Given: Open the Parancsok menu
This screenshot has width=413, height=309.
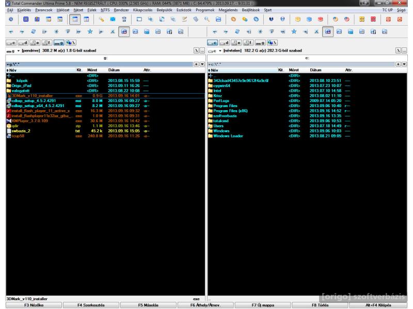Looking at the screenshot, I should pos(44,10).
